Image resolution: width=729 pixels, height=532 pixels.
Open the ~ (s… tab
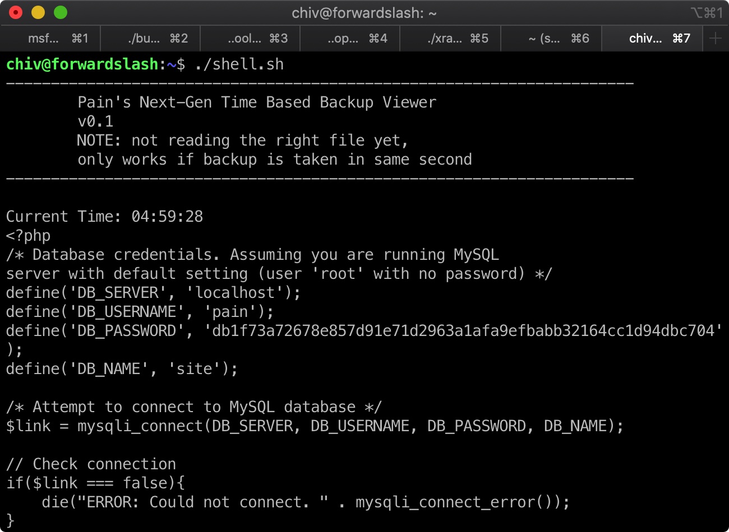click(x=551, y=38)
